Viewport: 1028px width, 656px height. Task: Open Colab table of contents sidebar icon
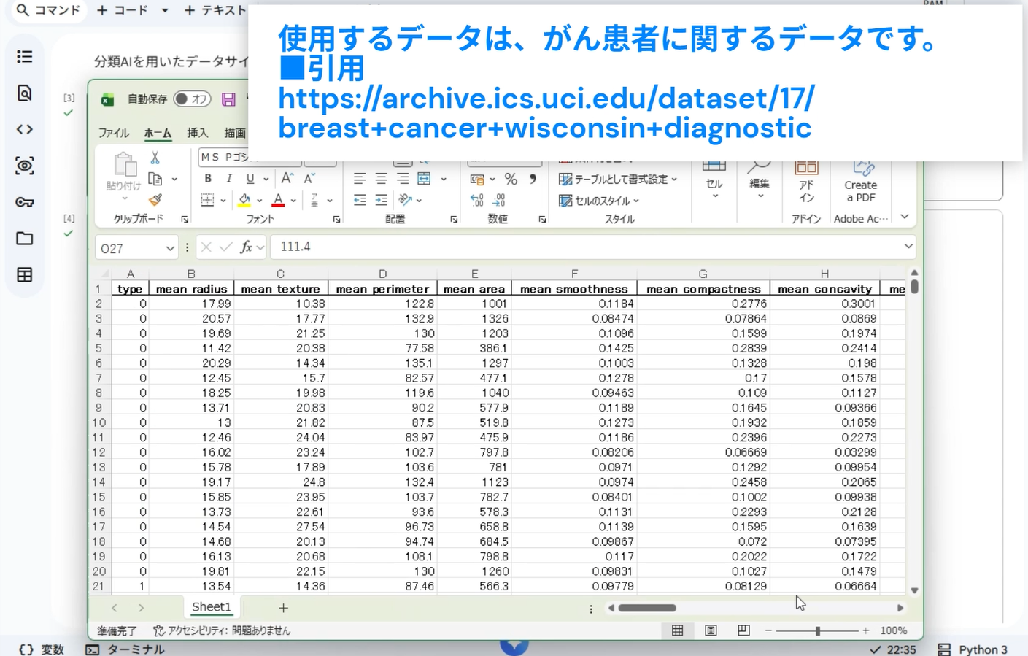point(25,57)
